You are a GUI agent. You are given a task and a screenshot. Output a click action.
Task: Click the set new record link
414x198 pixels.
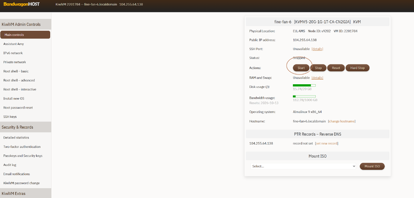click(327, 143)
